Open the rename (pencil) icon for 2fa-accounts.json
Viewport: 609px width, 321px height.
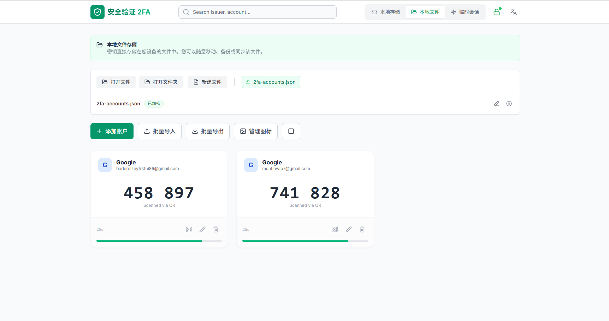pos(496,103)
